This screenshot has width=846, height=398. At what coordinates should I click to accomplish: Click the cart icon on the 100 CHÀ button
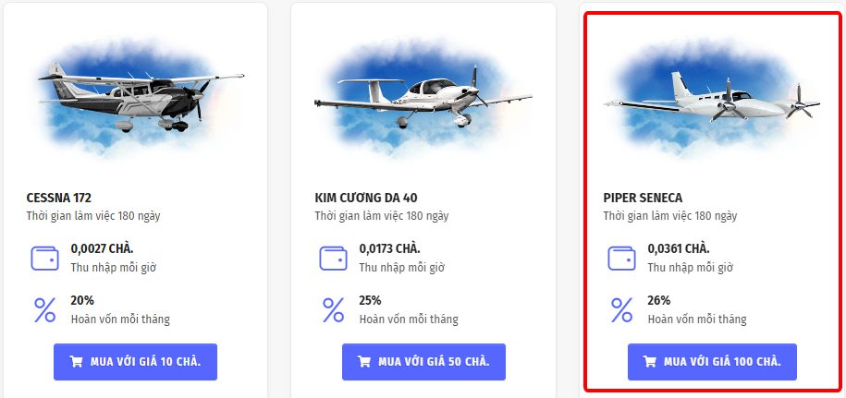click(x=650, y=362)
